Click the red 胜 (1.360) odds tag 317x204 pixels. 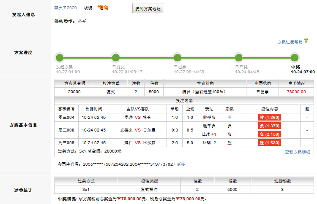point(269,118)
